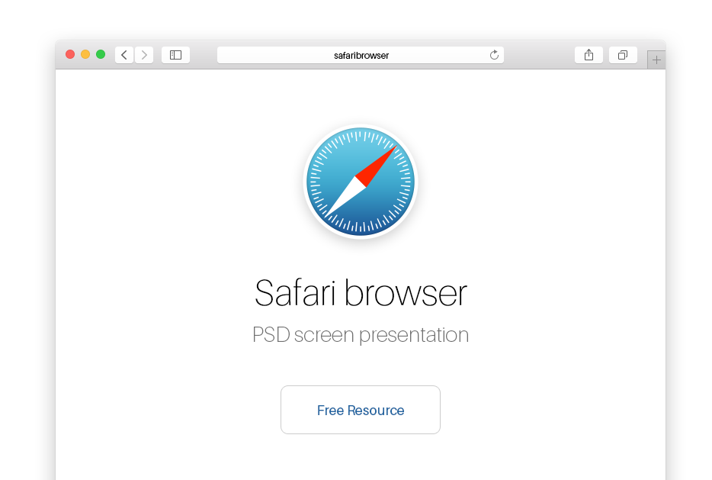The image size is (712, 480).
Task: Add a new tab with the plus button
Action: tap(656, 60)
